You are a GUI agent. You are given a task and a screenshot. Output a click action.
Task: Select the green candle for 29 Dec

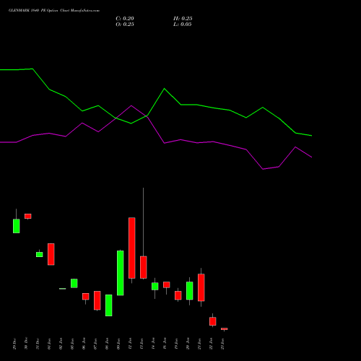pos(17,226)
